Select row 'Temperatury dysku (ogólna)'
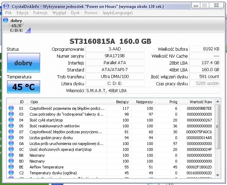The image size is (227, 185). coord(111,173)
